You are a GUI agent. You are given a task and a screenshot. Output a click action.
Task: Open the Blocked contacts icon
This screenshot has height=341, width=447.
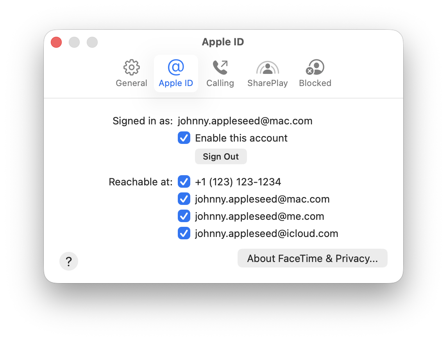(315, 67)
